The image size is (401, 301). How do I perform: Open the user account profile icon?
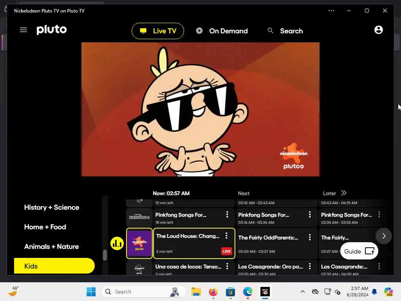click(x=379, y=30)
